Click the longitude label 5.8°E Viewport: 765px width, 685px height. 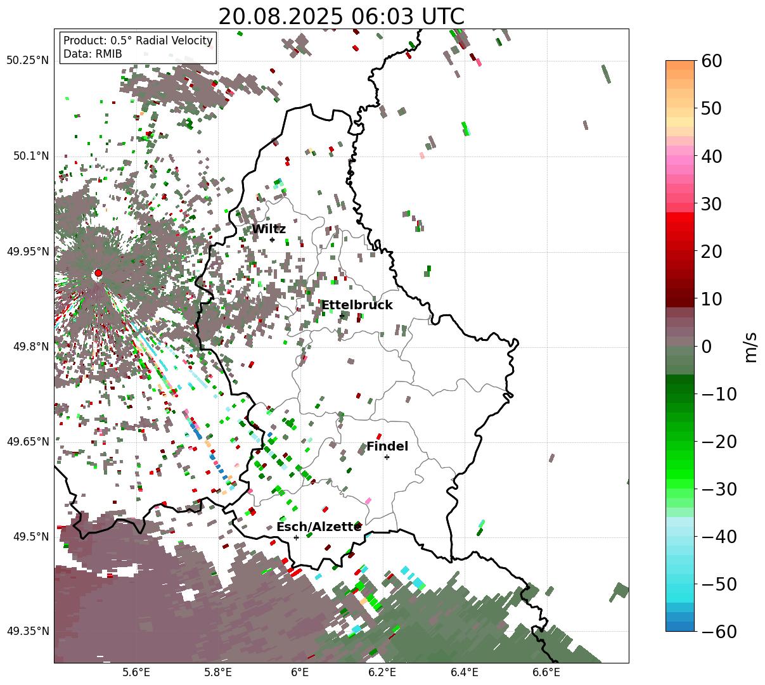tap(218, 672)
